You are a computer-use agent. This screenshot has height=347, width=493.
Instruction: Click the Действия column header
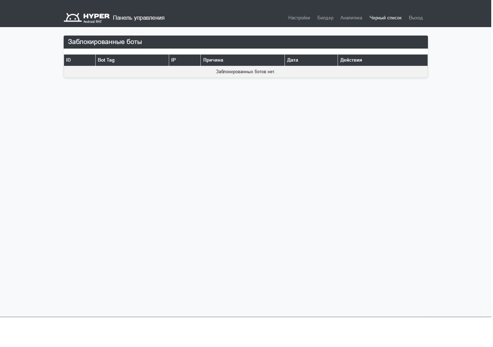351,60
